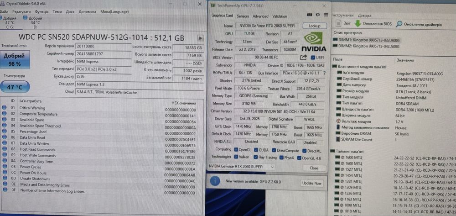Switch to the Sensors tab
456x216 pixels.
tap(243, 16)
